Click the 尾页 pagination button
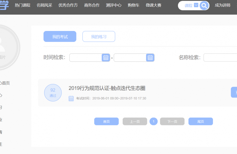Viewport: 237px width, 154px height. (x=201, y=121)
